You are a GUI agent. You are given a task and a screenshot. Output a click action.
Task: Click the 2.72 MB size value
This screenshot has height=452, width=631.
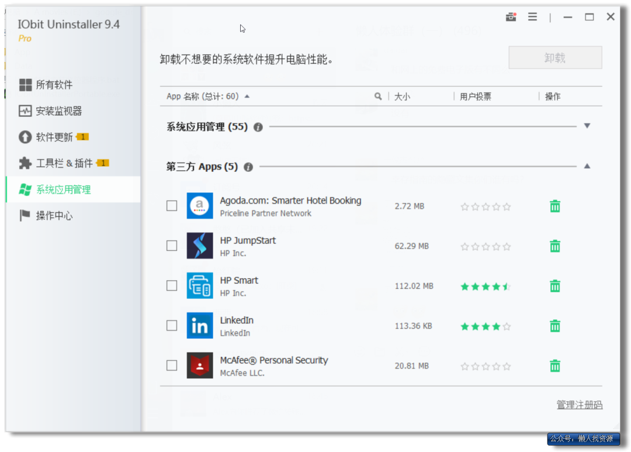[x=409, y=206]
